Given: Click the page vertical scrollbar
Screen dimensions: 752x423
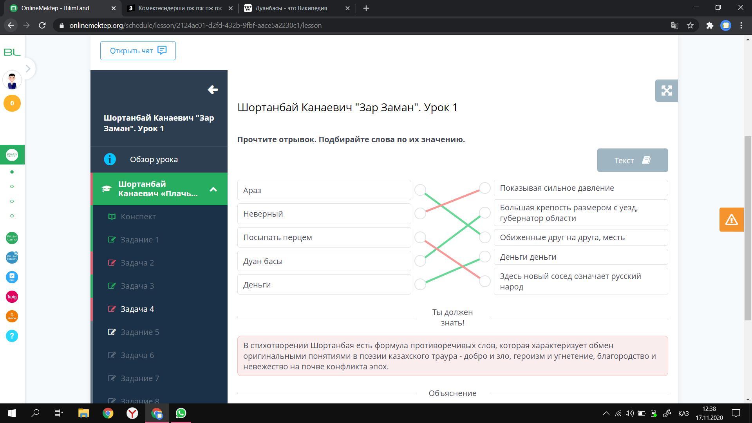Looking at the screenshot, I should [x=748, y=227].
